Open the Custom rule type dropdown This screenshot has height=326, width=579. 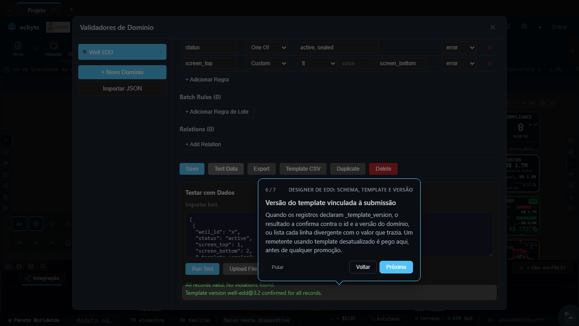[267, 63]
